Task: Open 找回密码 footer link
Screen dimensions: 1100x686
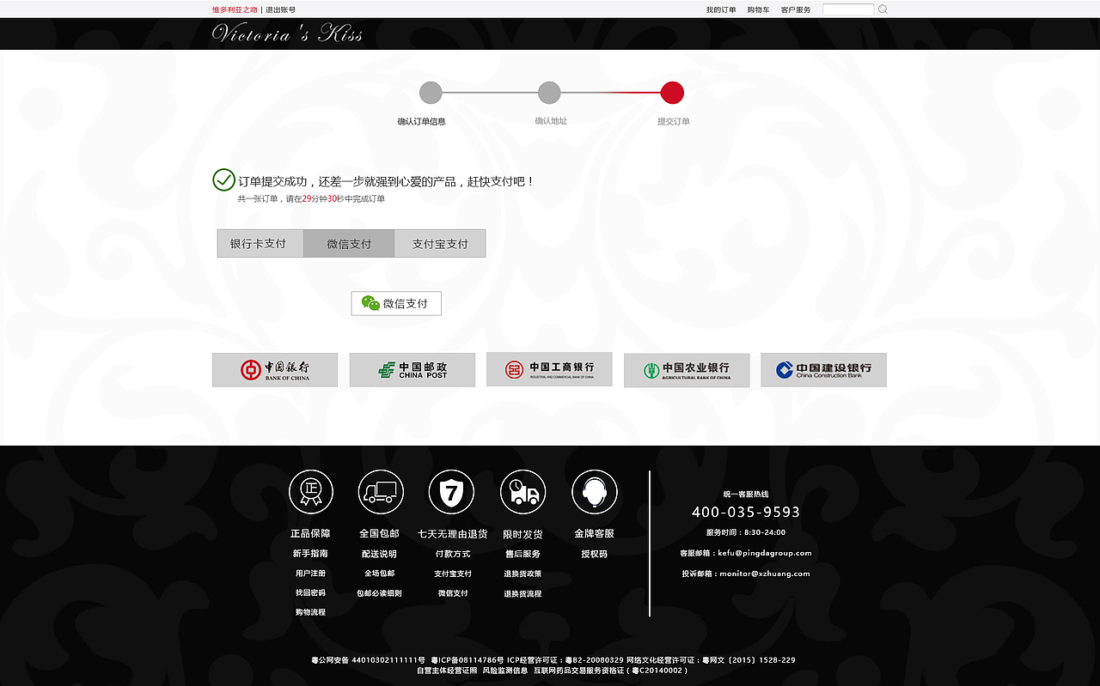Action: click(310, 593)
